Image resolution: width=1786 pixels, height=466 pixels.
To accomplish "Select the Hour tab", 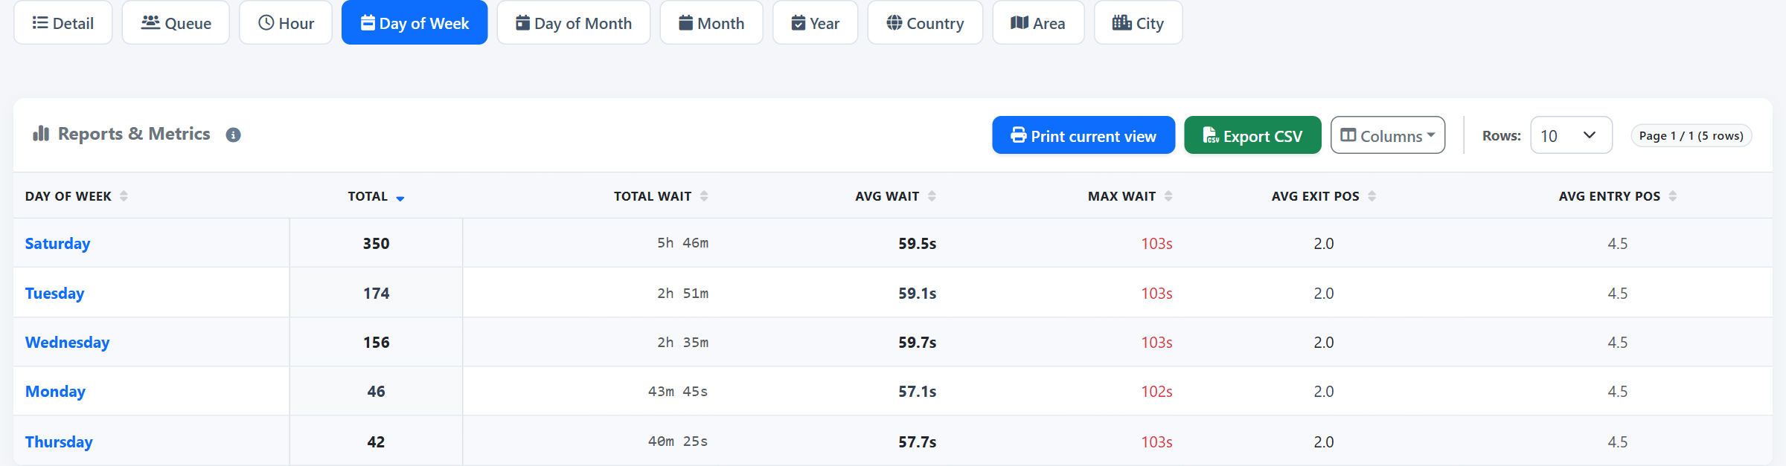I will (x=286, y=23).
